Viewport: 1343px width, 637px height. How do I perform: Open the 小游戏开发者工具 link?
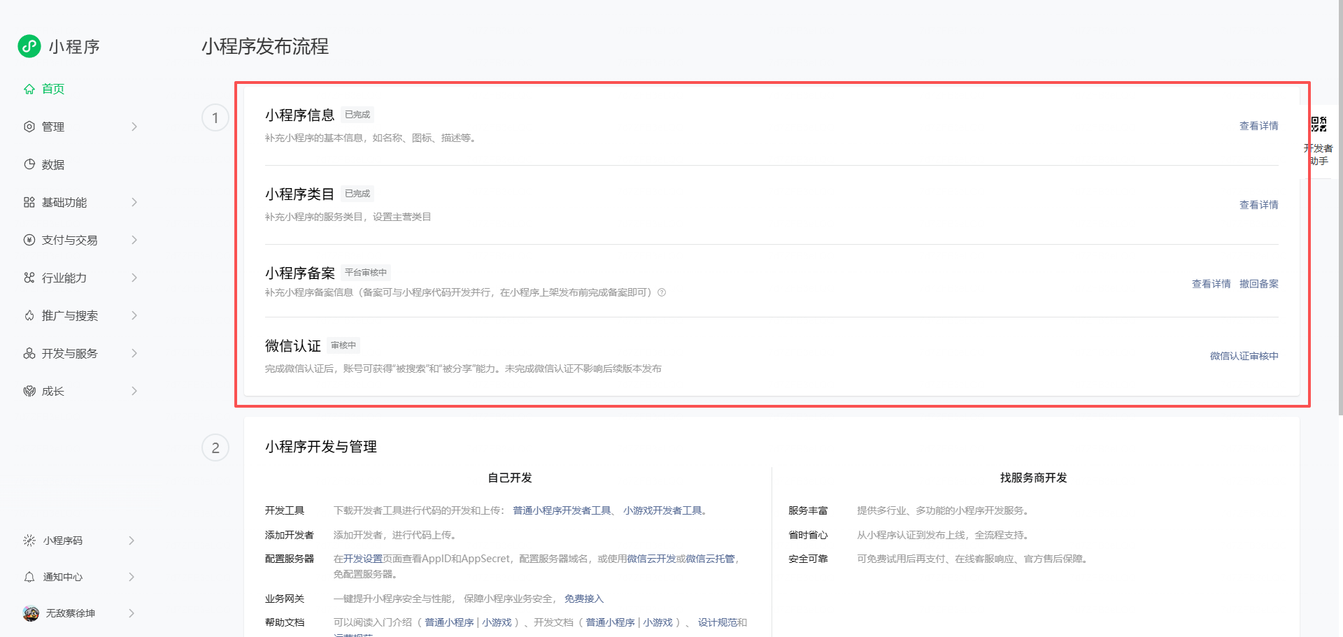point(663,510)
